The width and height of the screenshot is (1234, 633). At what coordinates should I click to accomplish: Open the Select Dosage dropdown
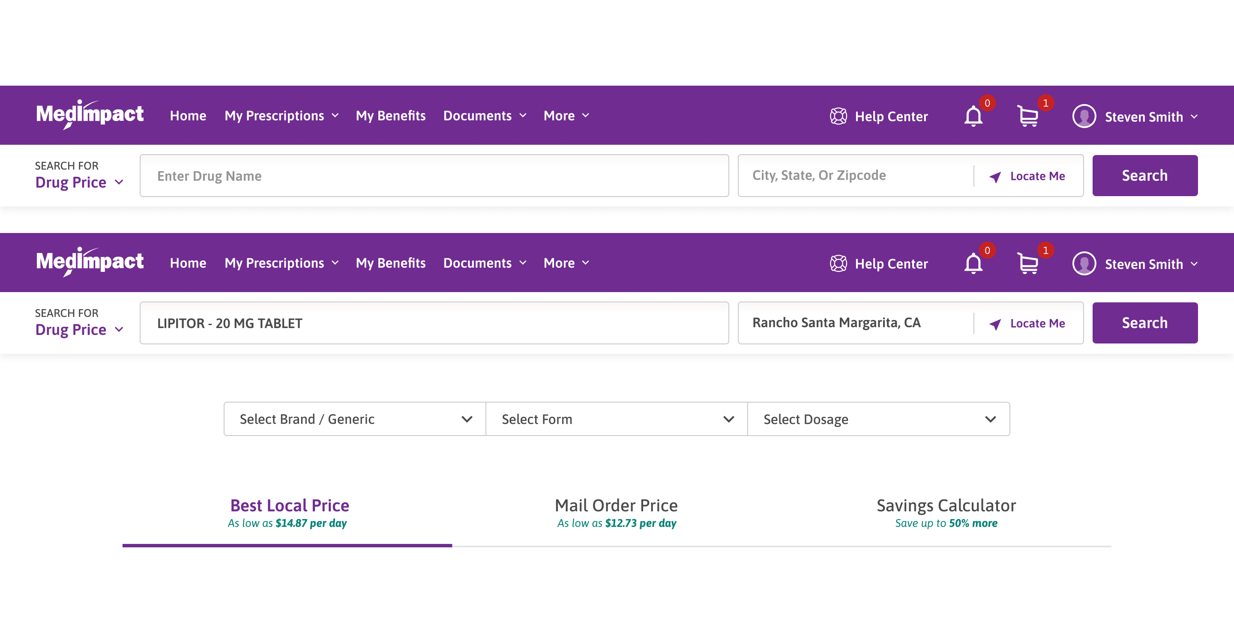point(878,419)
